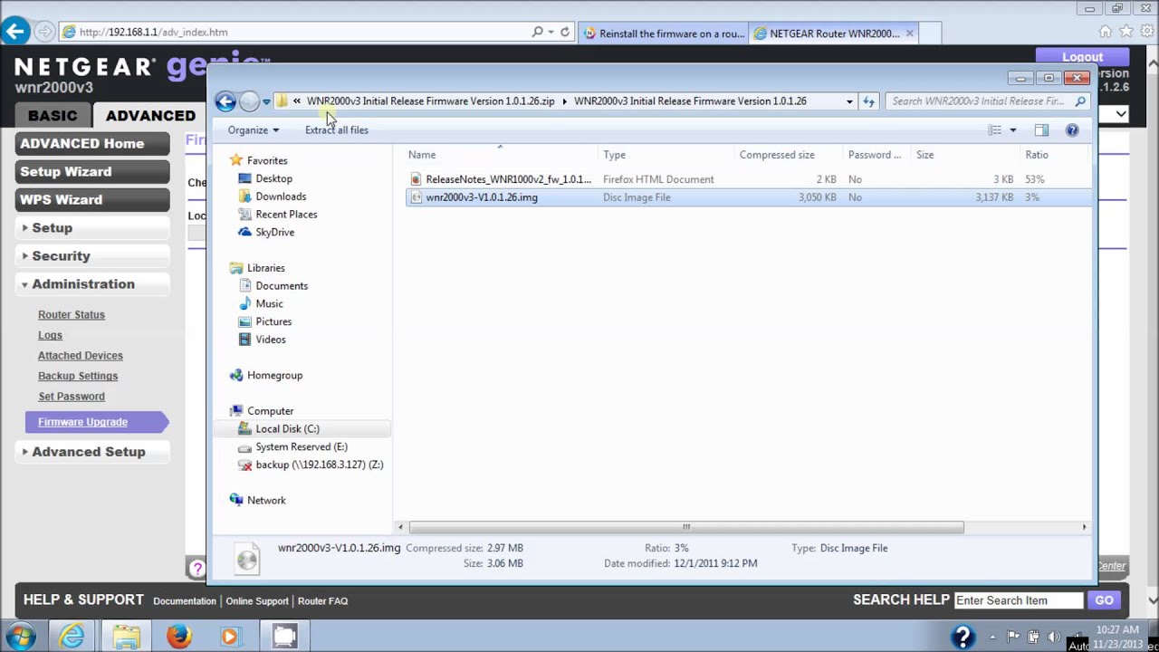Click the horizontal scrollbar in file list

(x=686, y=527)
